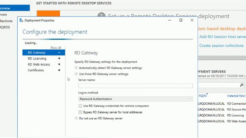Expand RD Licensing using its plus icon

tap(59, 58)
